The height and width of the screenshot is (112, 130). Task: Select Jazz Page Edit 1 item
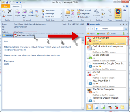coord(106,84)
